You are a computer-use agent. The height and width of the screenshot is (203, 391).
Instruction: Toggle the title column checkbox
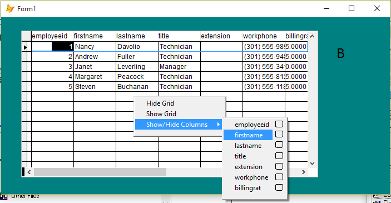[279, 156]
